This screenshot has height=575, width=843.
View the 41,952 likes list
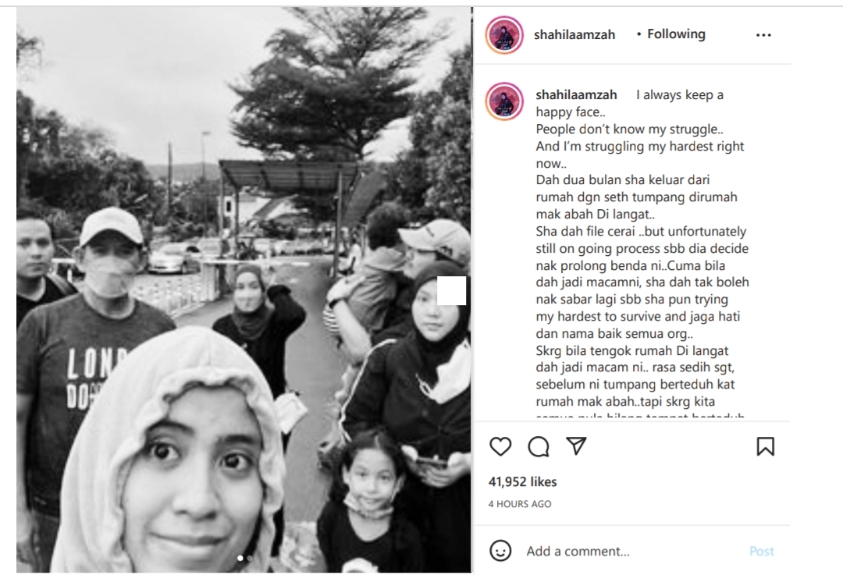(x=522, y=481)
